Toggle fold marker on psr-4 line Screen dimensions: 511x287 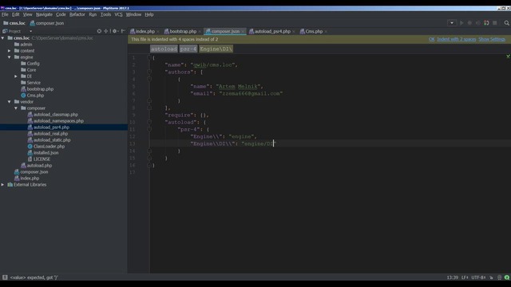point(149,129)
